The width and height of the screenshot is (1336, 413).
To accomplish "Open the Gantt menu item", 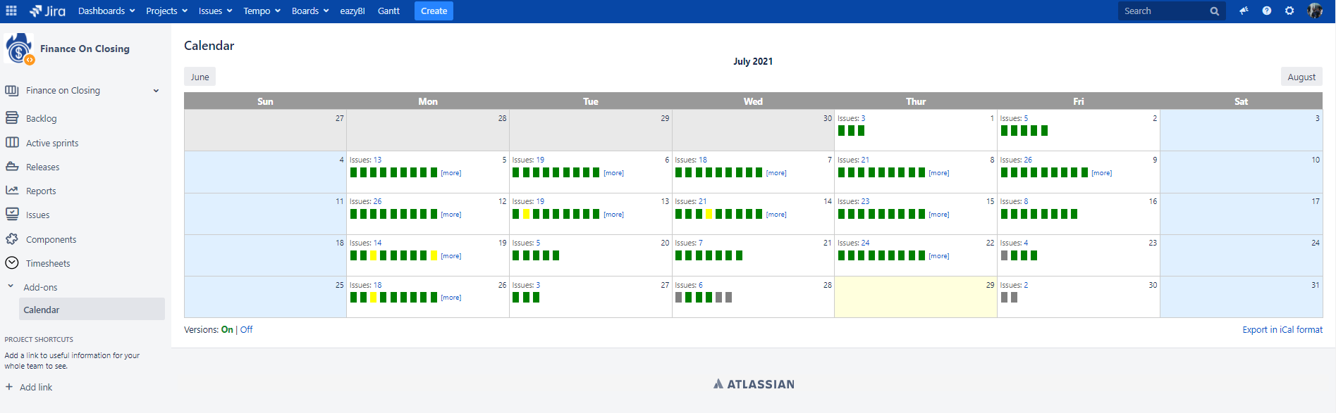I will pyautogui.click(x=388, y=11).
